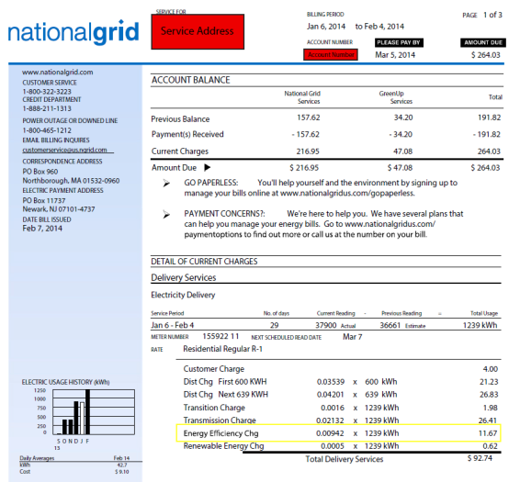Click the nationalgrid logo
The height and width of the screenshot is (482, 520).
[x=73, y=32]
